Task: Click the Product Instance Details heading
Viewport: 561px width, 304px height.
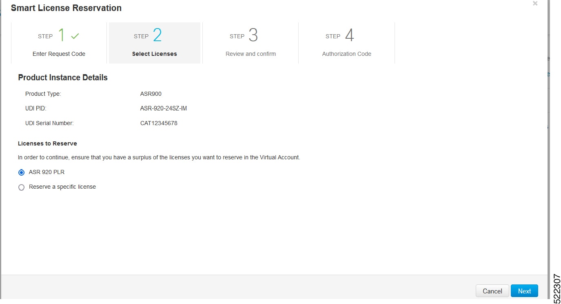Action: click(63, 77)
